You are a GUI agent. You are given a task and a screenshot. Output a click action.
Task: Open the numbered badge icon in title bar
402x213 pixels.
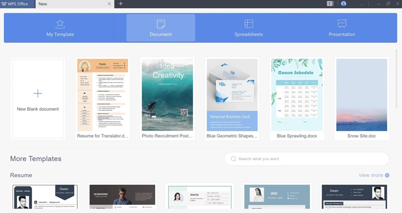(330, 4)
